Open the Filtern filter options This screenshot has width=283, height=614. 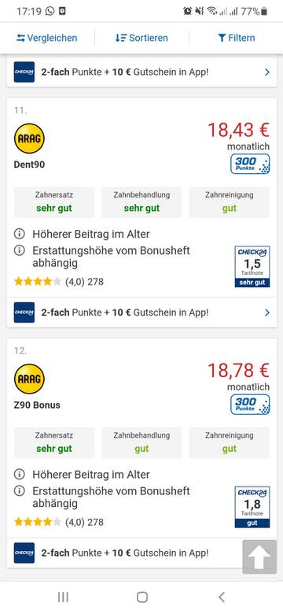(236, 38)
